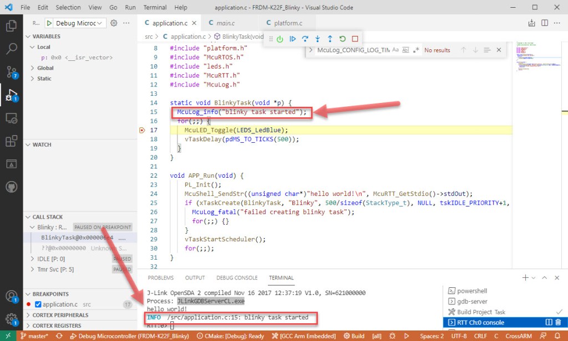Toggle Match Case in find widget

(395, 50)
